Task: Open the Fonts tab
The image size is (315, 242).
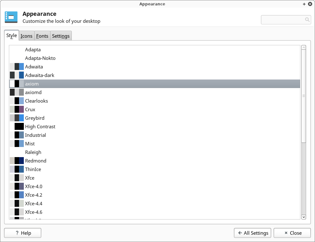Action: [x=42, y=36]
